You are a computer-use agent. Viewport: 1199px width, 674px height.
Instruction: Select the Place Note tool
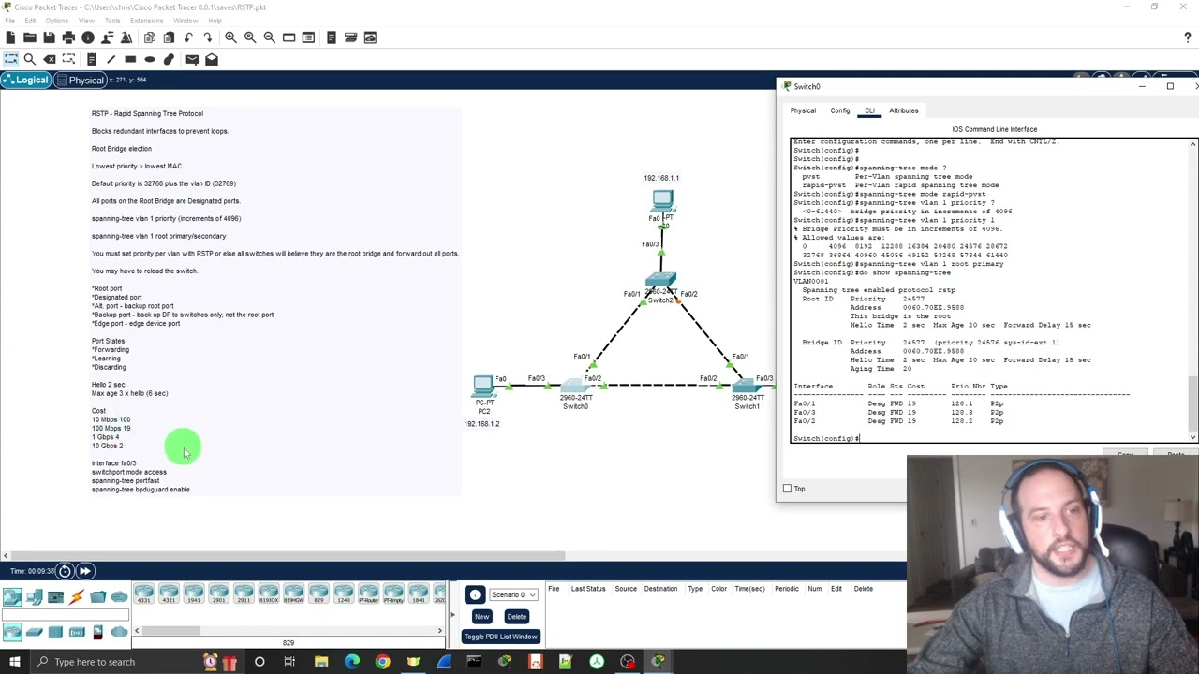91,59
